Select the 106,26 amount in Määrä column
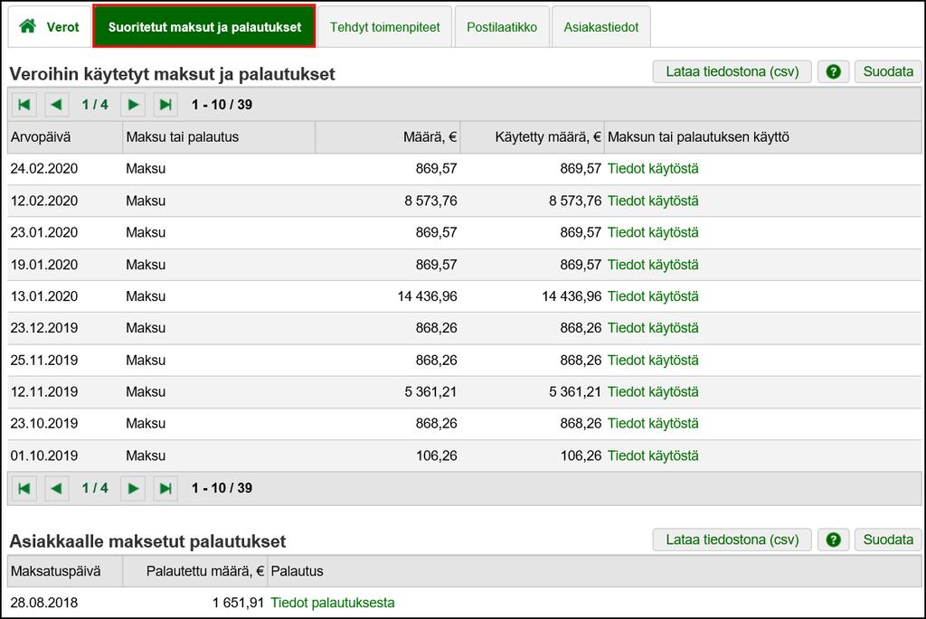Screen dimensions: 926x619 (437, 455)
